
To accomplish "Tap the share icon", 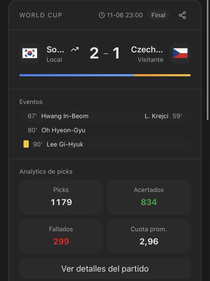I will coord(182,15).
